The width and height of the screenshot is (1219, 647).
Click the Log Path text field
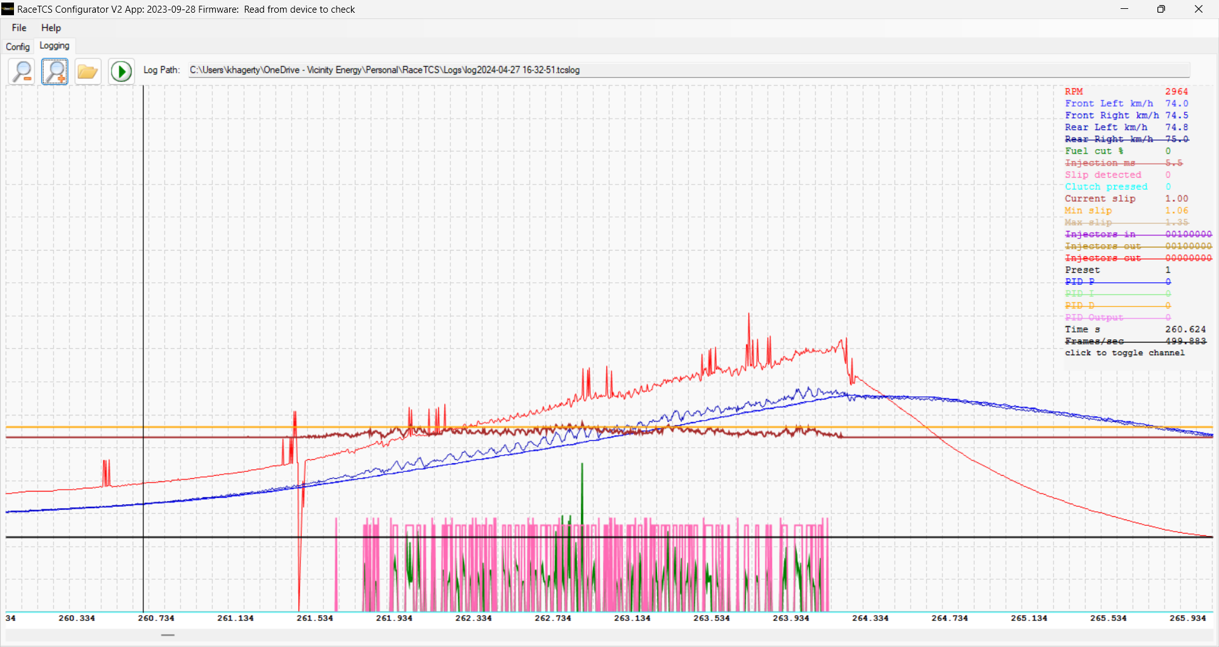pos(688,70)
